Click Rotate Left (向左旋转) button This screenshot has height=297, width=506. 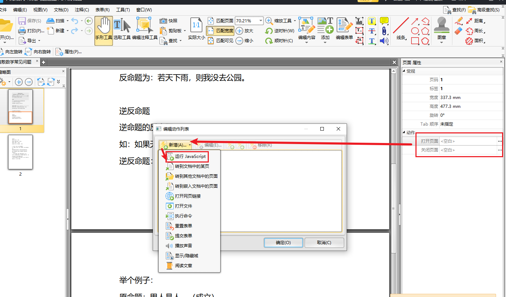coord(11,52)
